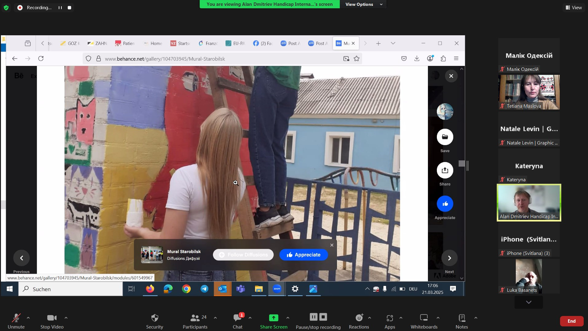
Task: Click the red End meeting button
Action: click(x=571, y=321)
